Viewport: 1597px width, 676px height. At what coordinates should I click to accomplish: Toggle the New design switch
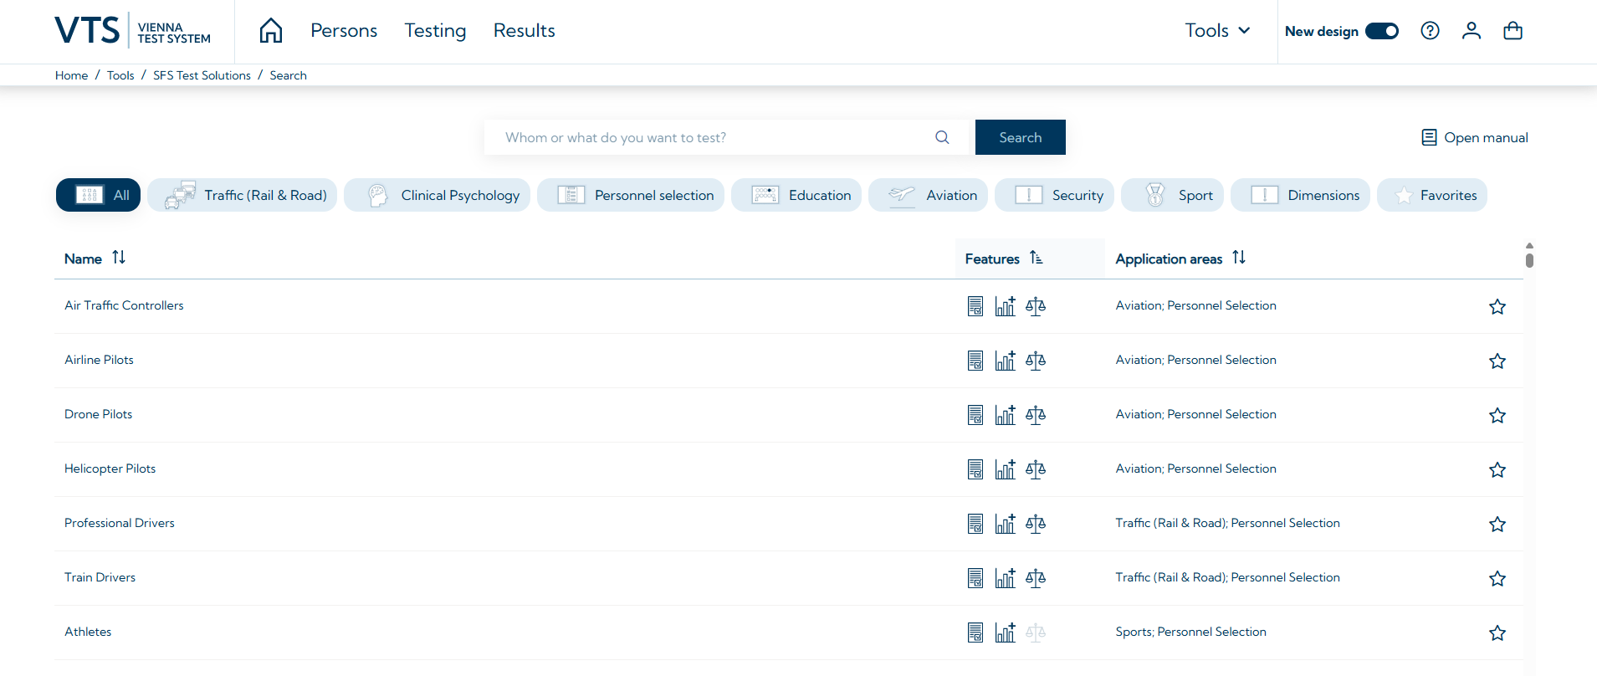coord(1381,31)
